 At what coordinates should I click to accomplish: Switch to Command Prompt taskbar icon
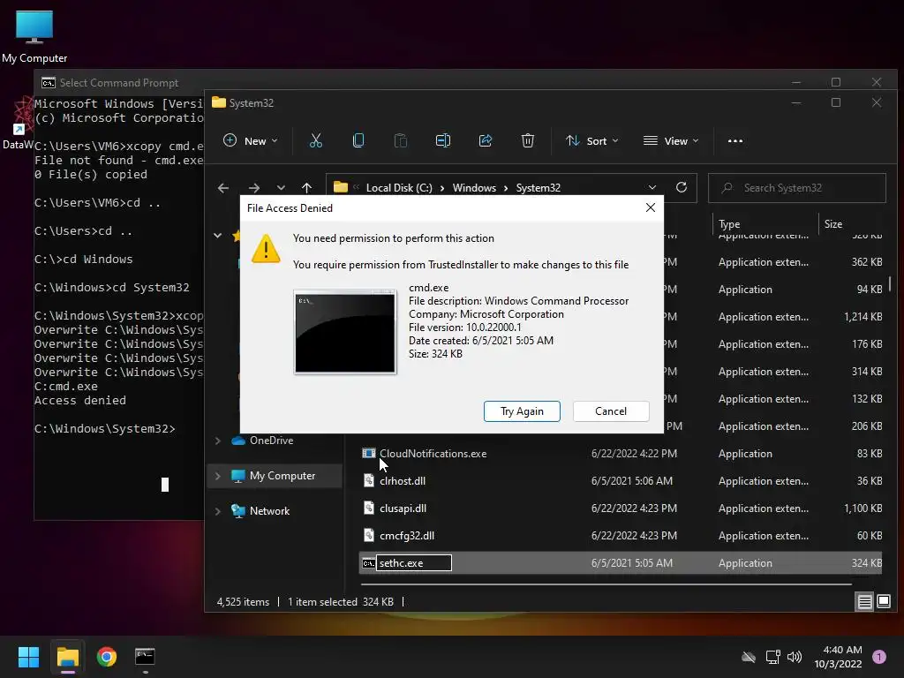coord(145,657)
